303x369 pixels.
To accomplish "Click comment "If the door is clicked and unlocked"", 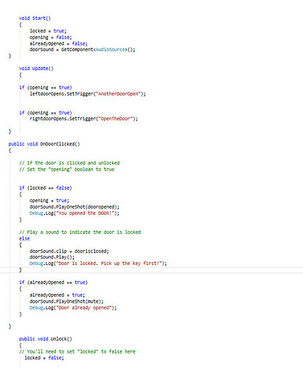I will (x=69, y=163).
